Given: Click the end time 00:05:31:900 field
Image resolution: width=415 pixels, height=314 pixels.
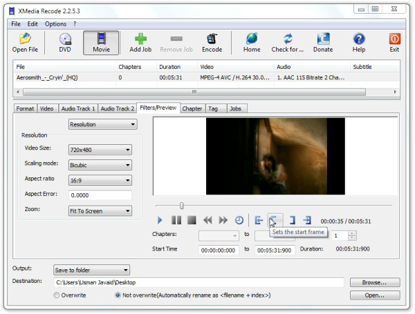Looking at the screenshot, I should [275, 250].
